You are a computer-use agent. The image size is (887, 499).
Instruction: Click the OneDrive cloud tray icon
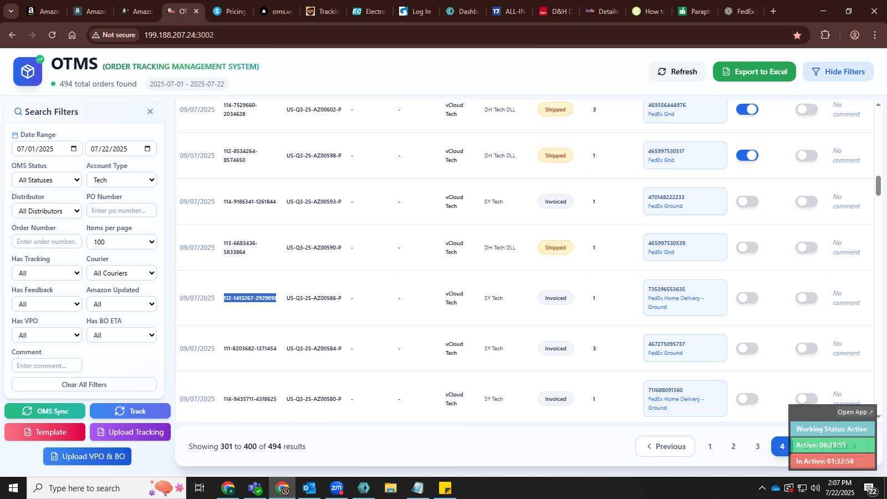(776, 488)
